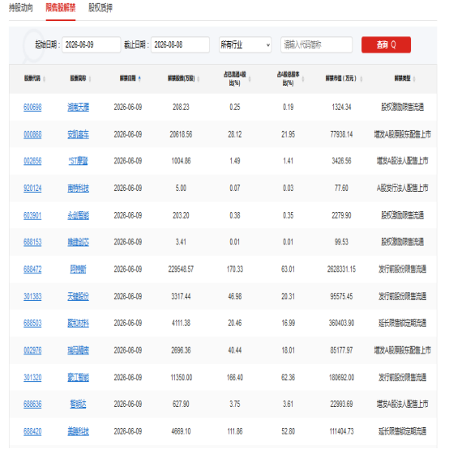Select the 63.01 total share ratio cell
This screenshot has width=449, height=449.
pos(288,269)
